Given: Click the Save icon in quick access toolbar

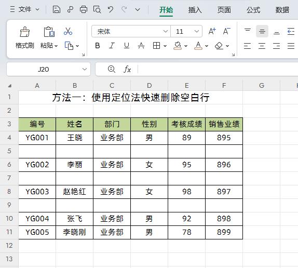Looking at the screenshot, I should [56, 9].
